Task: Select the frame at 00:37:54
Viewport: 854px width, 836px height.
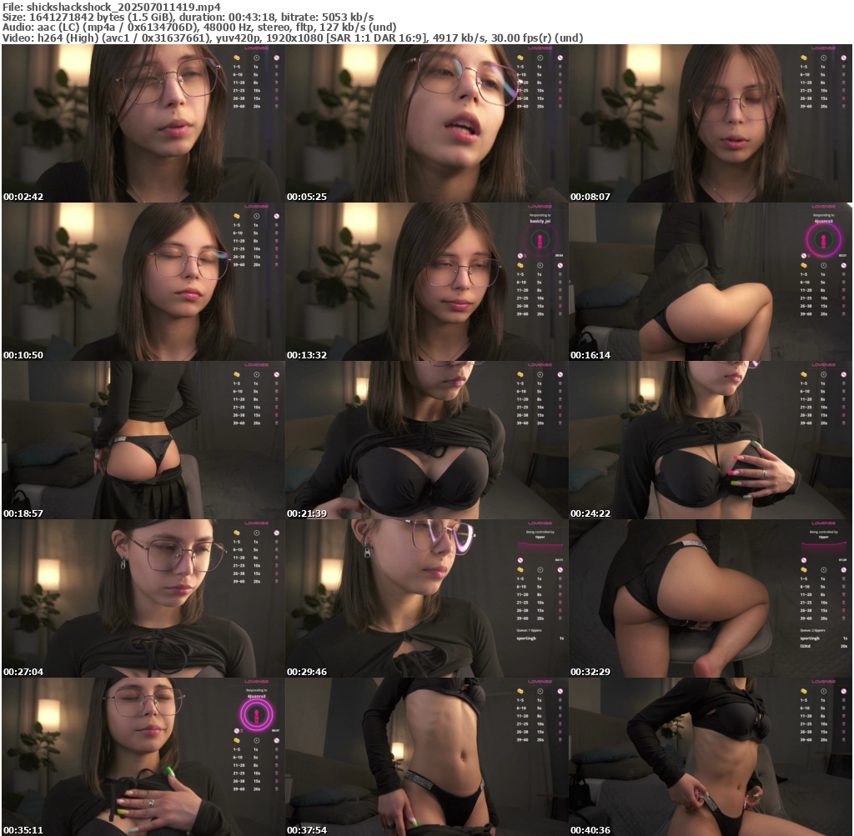Action: point(427,757)
